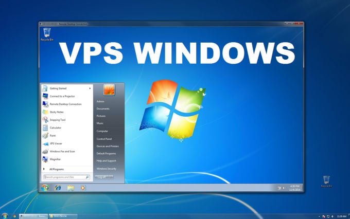Open Pictures from the Start menu

101,116
